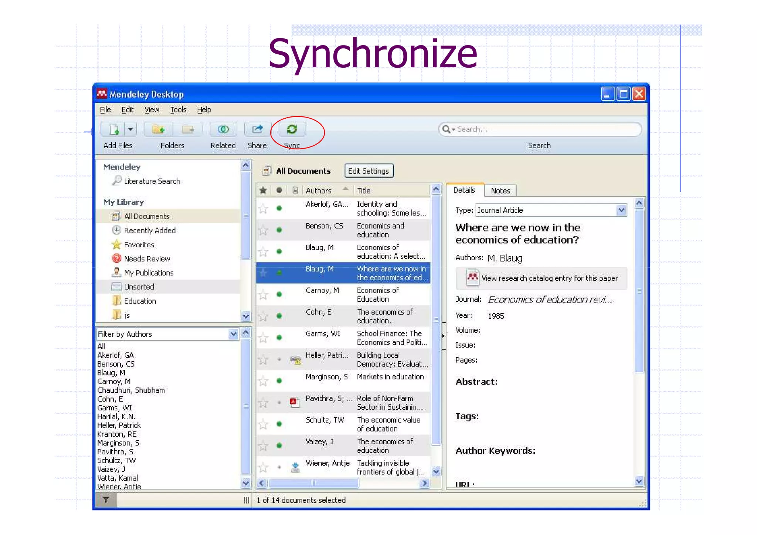Open the document Type dropdown

tap(621, 210)
